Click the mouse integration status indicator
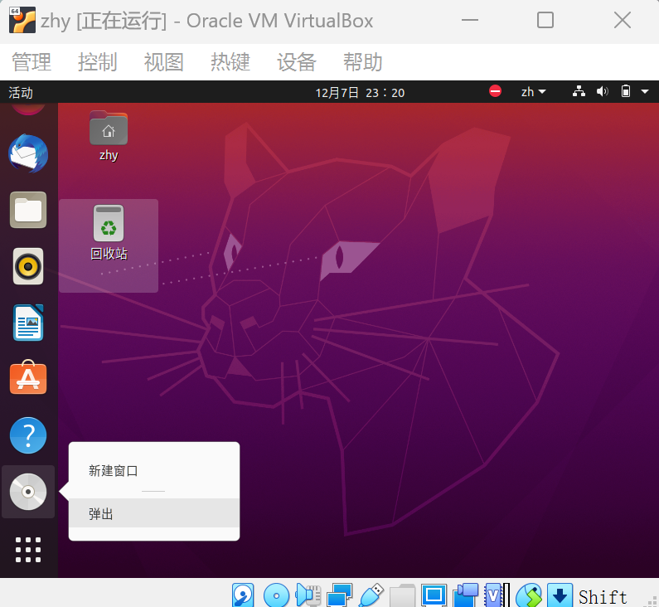This screenshot has width=659, height=607. (x=529, y=595)
